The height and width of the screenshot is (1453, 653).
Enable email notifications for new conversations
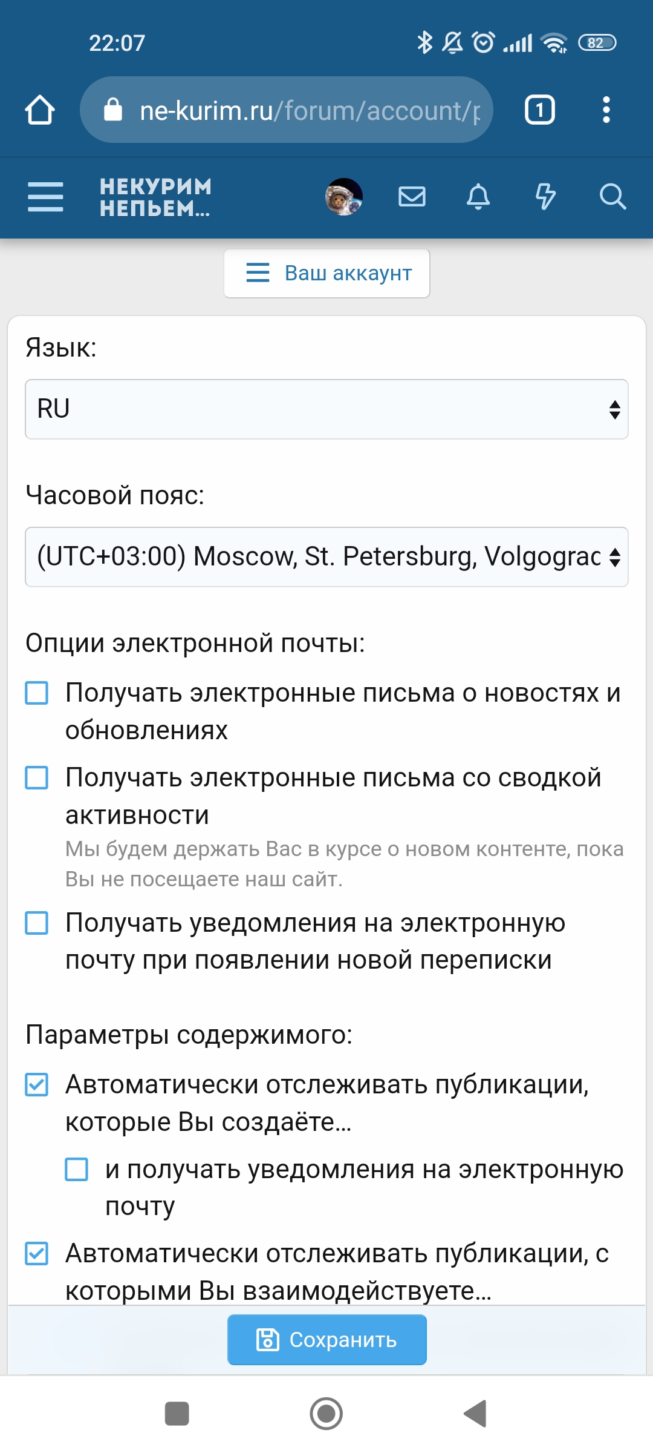37,923
